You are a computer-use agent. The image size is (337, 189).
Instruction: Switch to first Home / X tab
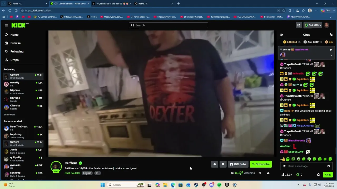coord(28,4)
